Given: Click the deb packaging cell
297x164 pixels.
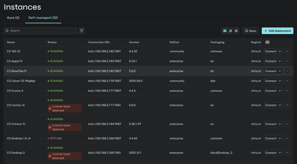Looking at the screenshot, I should point(213,81).
